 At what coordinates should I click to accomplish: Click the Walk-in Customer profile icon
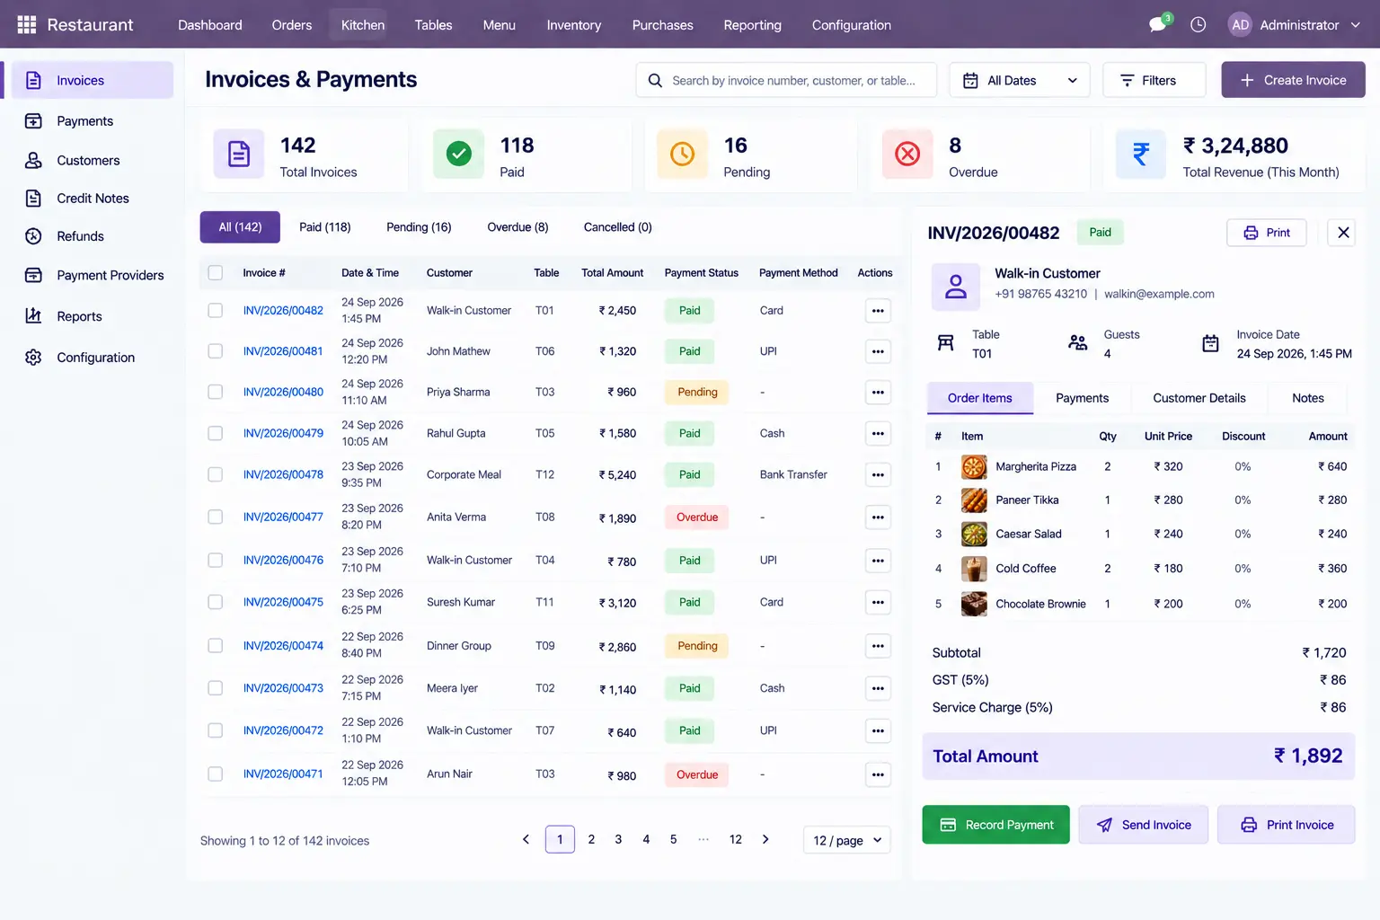956,286
